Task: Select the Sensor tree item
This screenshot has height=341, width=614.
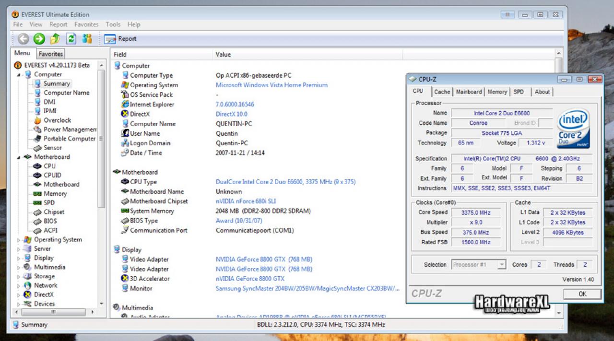Action: (x=53, y=148)
